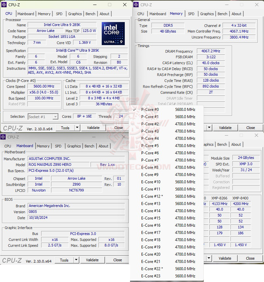Select the checked P-Core #0 menu entry
This screenshot has height=282, width=264.
[x=167, y=110]
